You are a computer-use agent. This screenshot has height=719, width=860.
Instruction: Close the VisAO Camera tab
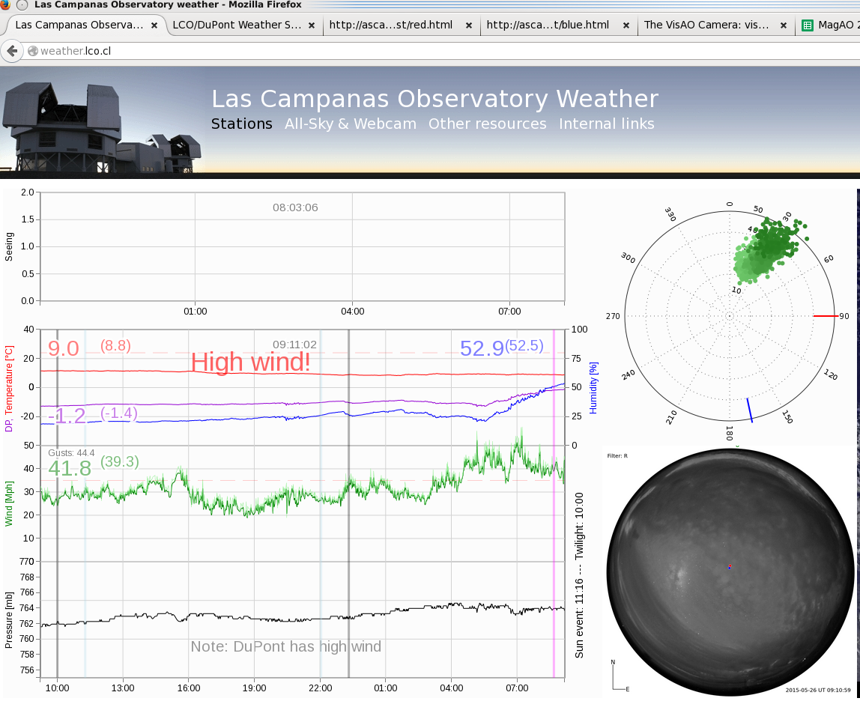(x=784, y=25)
